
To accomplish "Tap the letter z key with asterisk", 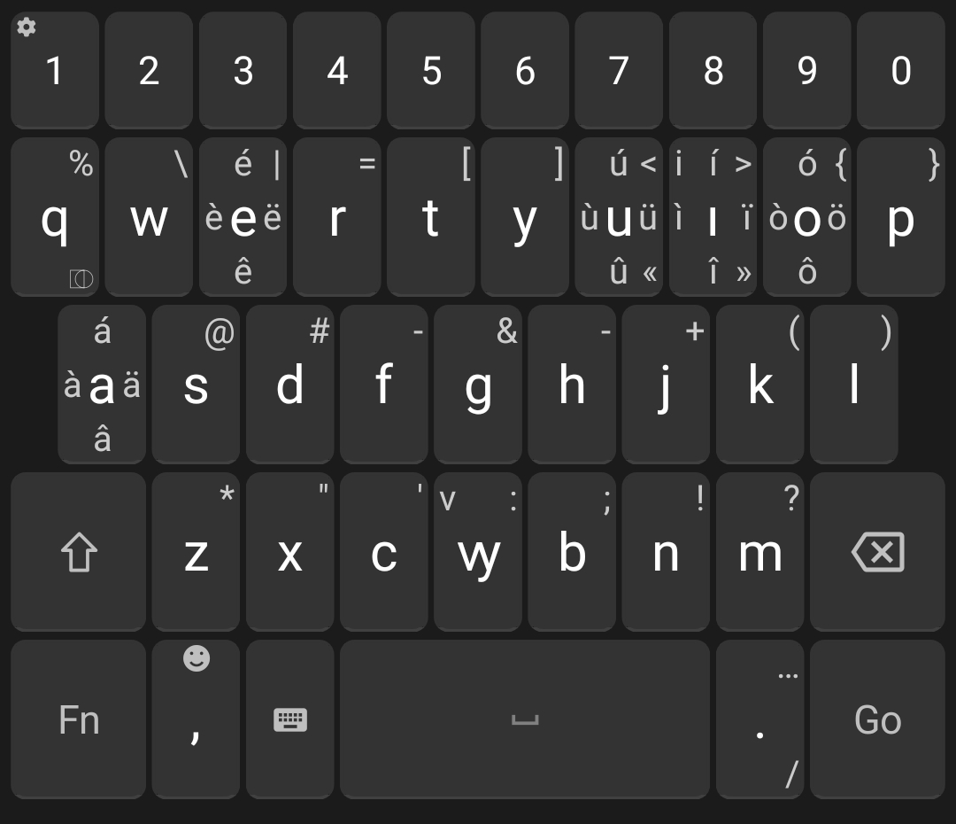I will (x=196, y=552).
